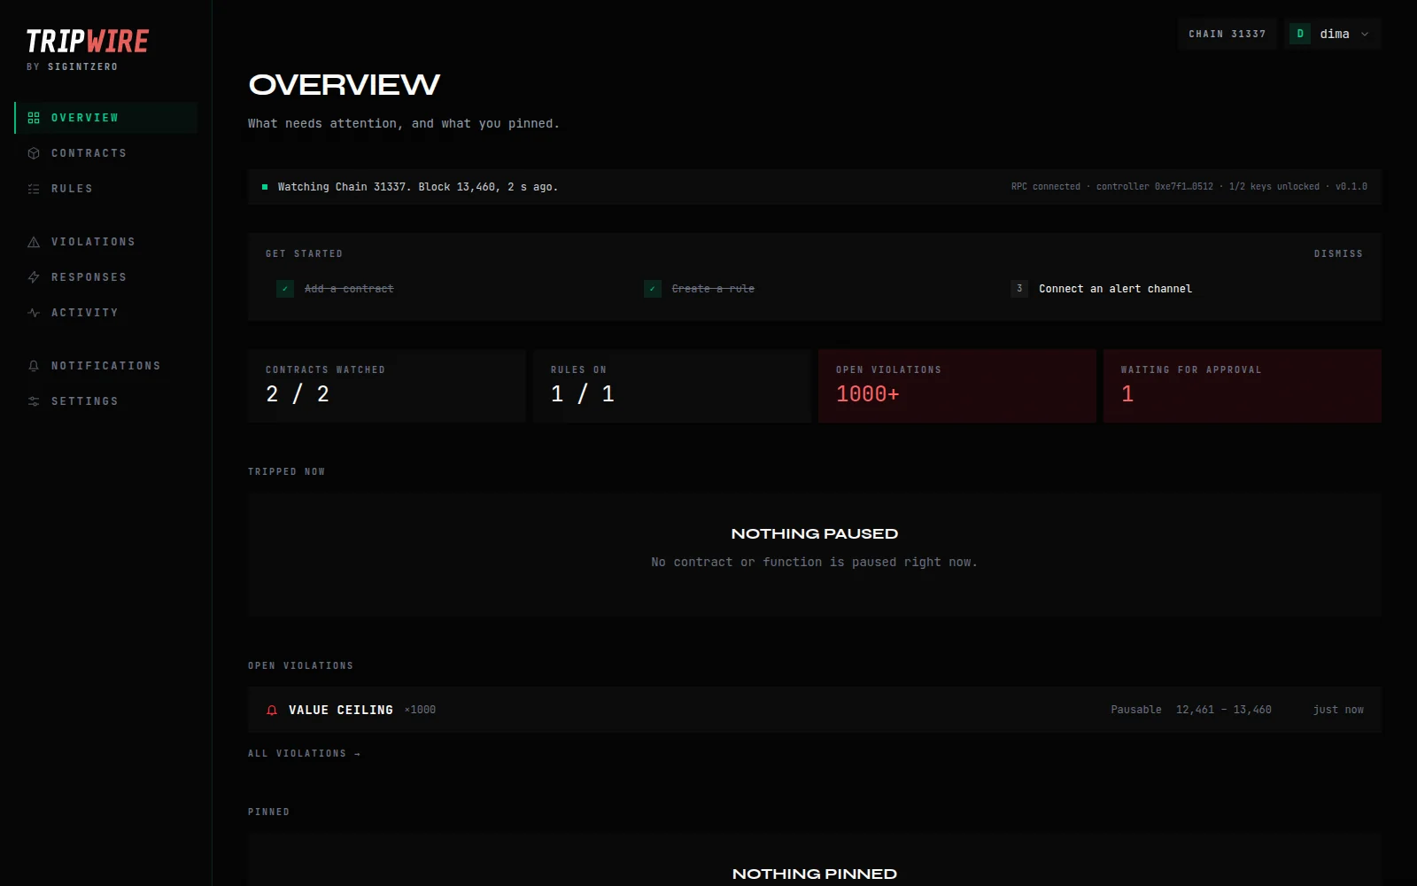Click the Violations warning triangle icon
The width and height of the screenshot is (1417, 886).
pos(34,242)
